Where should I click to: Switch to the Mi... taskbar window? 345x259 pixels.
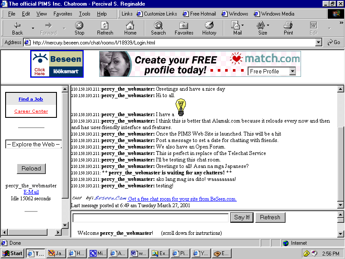click(x=98, y=253)
